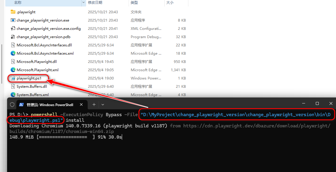Expand the Name column header dropdown
336x172 pixels.
[84, 3]
